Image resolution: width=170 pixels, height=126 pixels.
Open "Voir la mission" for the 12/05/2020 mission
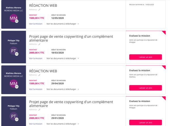point(36,24)
